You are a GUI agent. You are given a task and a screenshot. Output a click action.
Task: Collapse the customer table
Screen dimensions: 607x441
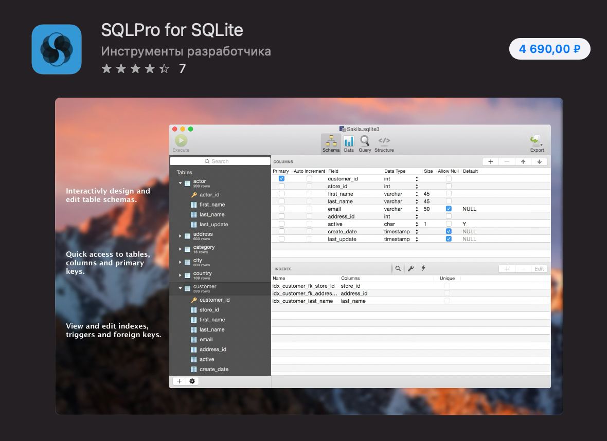coord(180,288)
